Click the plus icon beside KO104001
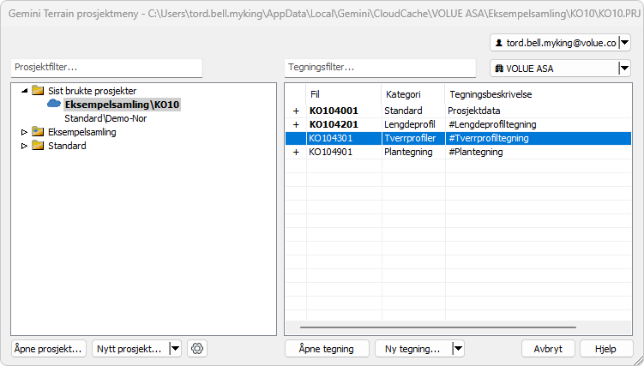The height and width of the screenshot is (366, 644). tap(297, 111)
